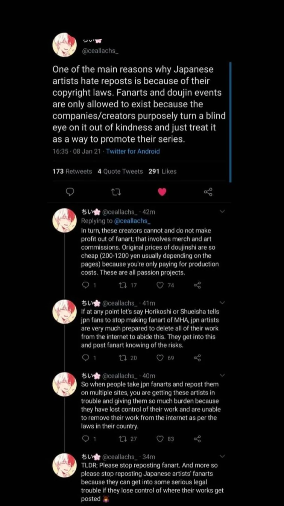284x506 pixels.
Task: Open the main tweet author's profile picture
Action: tap(65, 44)
